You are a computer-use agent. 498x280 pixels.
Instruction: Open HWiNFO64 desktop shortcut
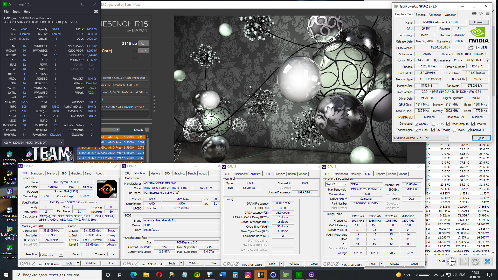10,214
